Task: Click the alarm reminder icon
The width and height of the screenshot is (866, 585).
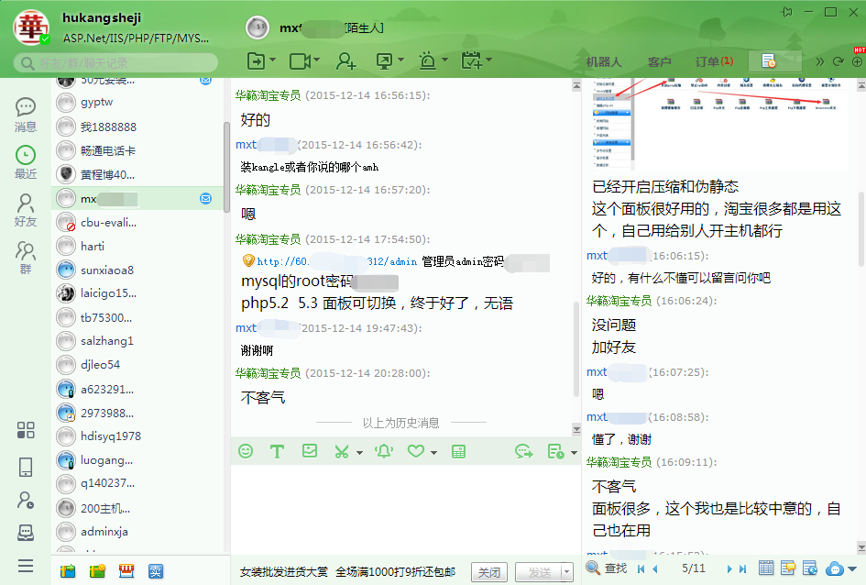Action: click(427, 61)
